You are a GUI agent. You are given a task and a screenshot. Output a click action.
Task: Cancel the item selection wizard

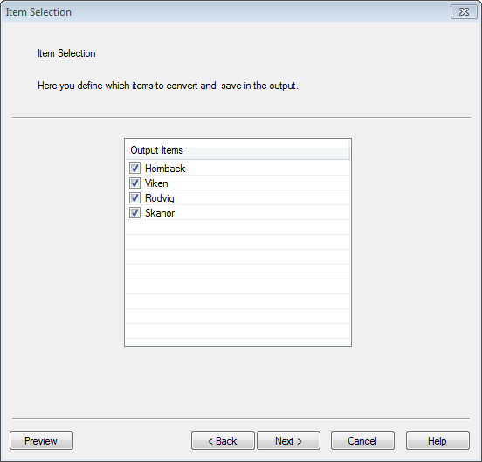coord(362,441)
